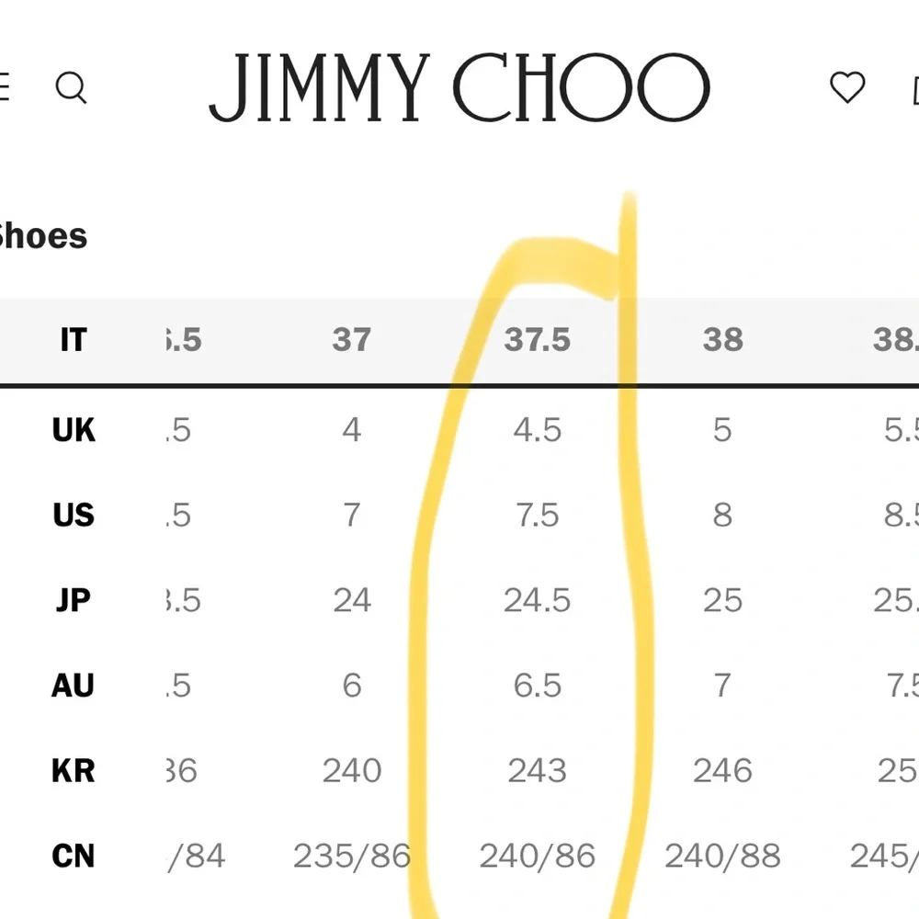The height and width of the screenshot is (919, 919).
Task: Select the IT 38 column header
Action: click(722, 340)
